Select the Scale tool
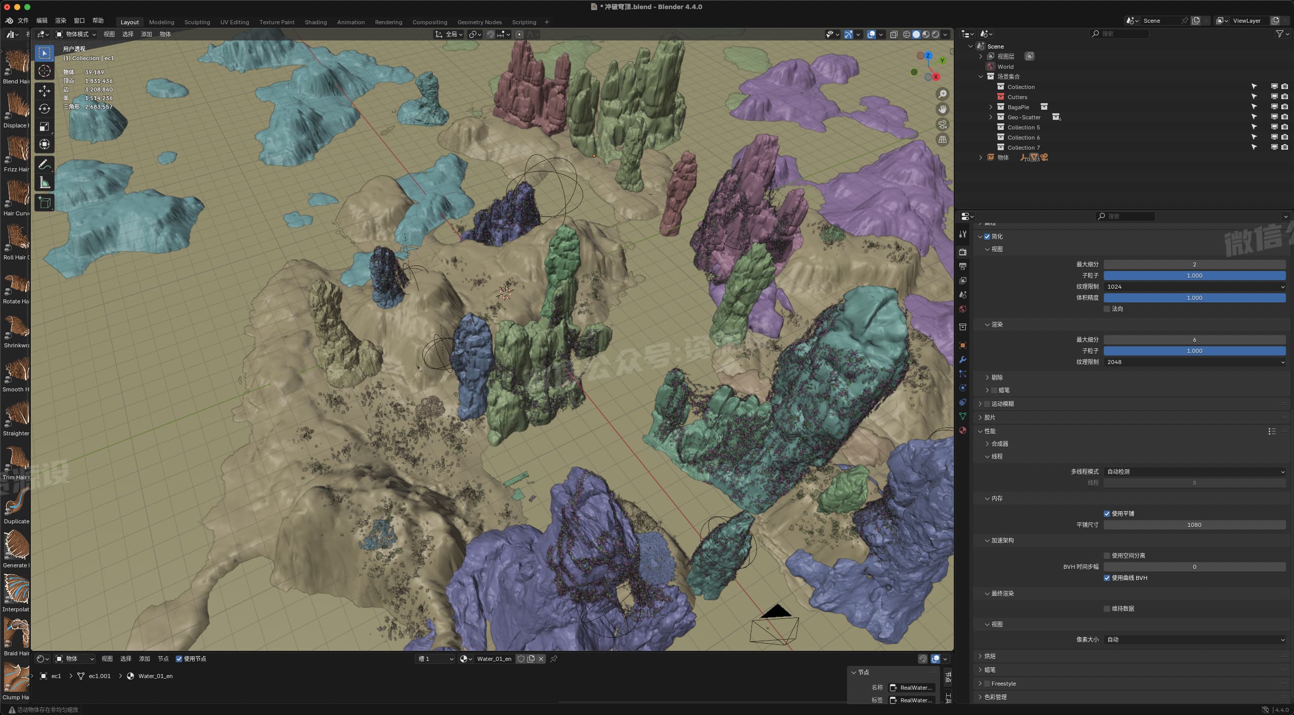The image size is (1294, 715). (x=44, y=126)
